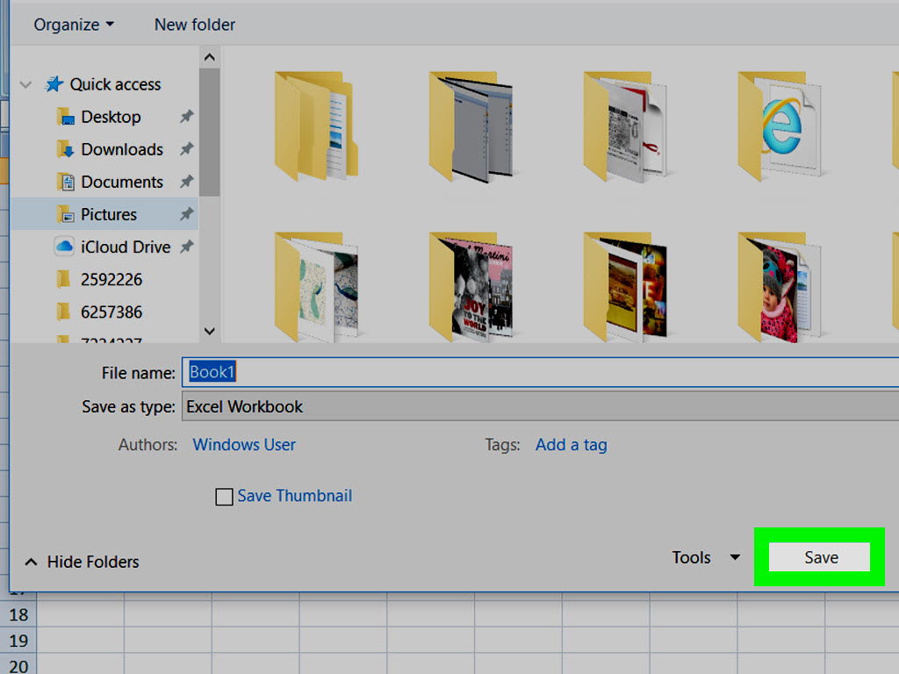Select the Book1 file name field
This screenshot has height=674, width=899.
pyautogui.click(x=351, y=371)
